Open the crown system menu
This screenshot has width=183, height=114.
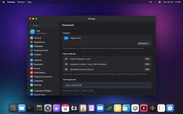coord(4,2)
